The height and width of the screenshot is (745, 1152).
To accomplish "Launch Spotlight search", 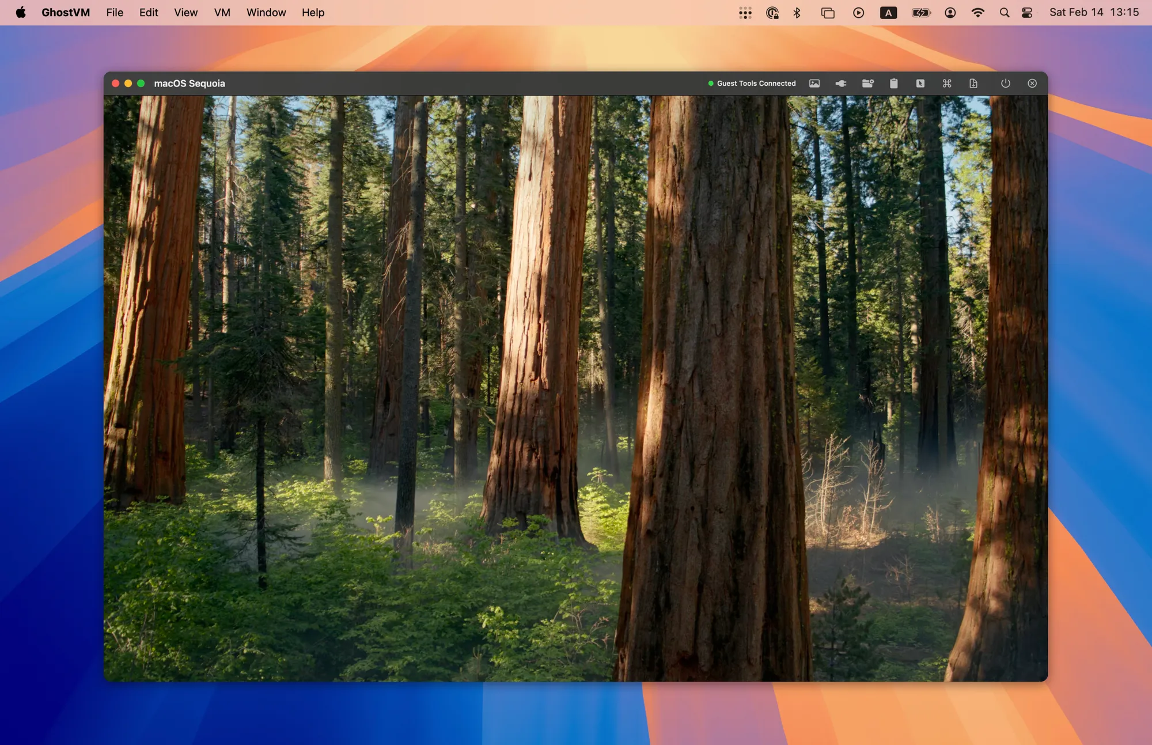I will click(x=1004, y=12).
